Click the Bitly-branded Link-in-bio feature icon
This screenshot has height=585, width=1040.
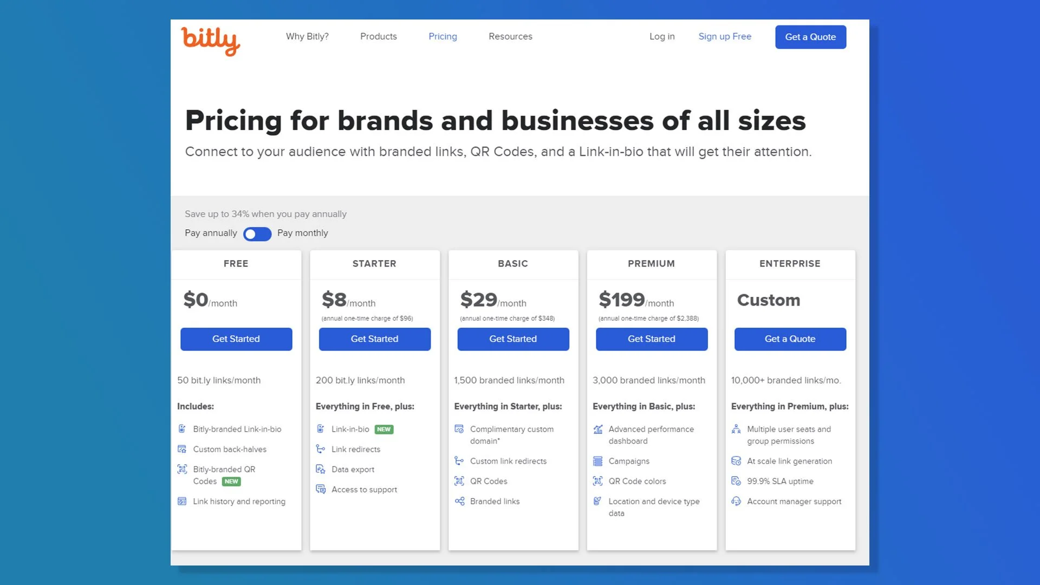click(x=182, y=429)
